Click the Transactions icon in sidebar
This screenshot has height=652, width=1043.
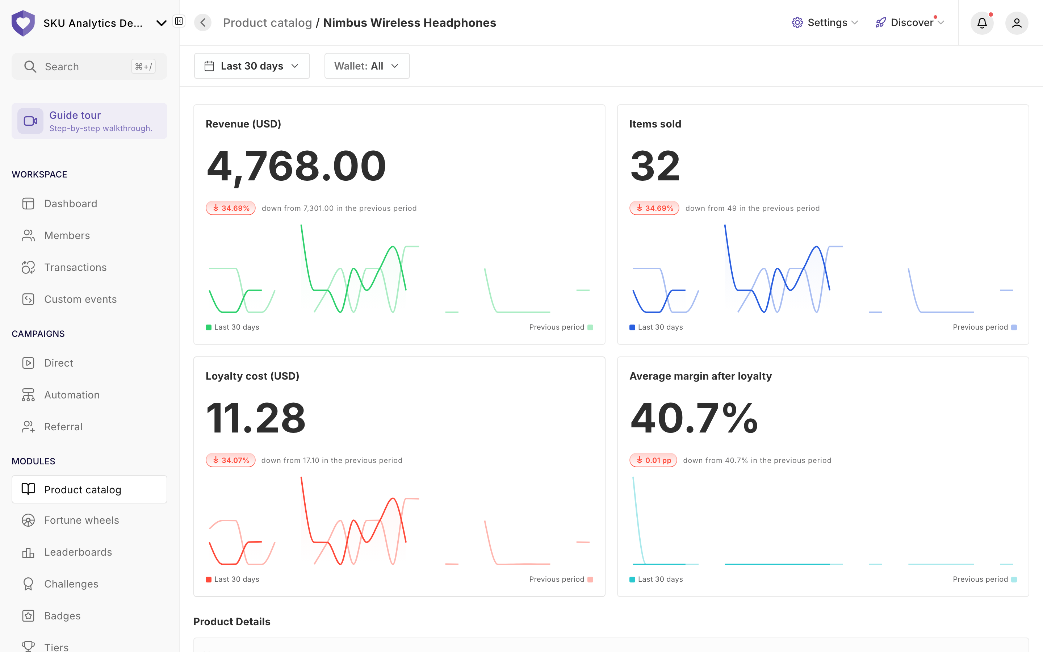[x=28, y=267]
